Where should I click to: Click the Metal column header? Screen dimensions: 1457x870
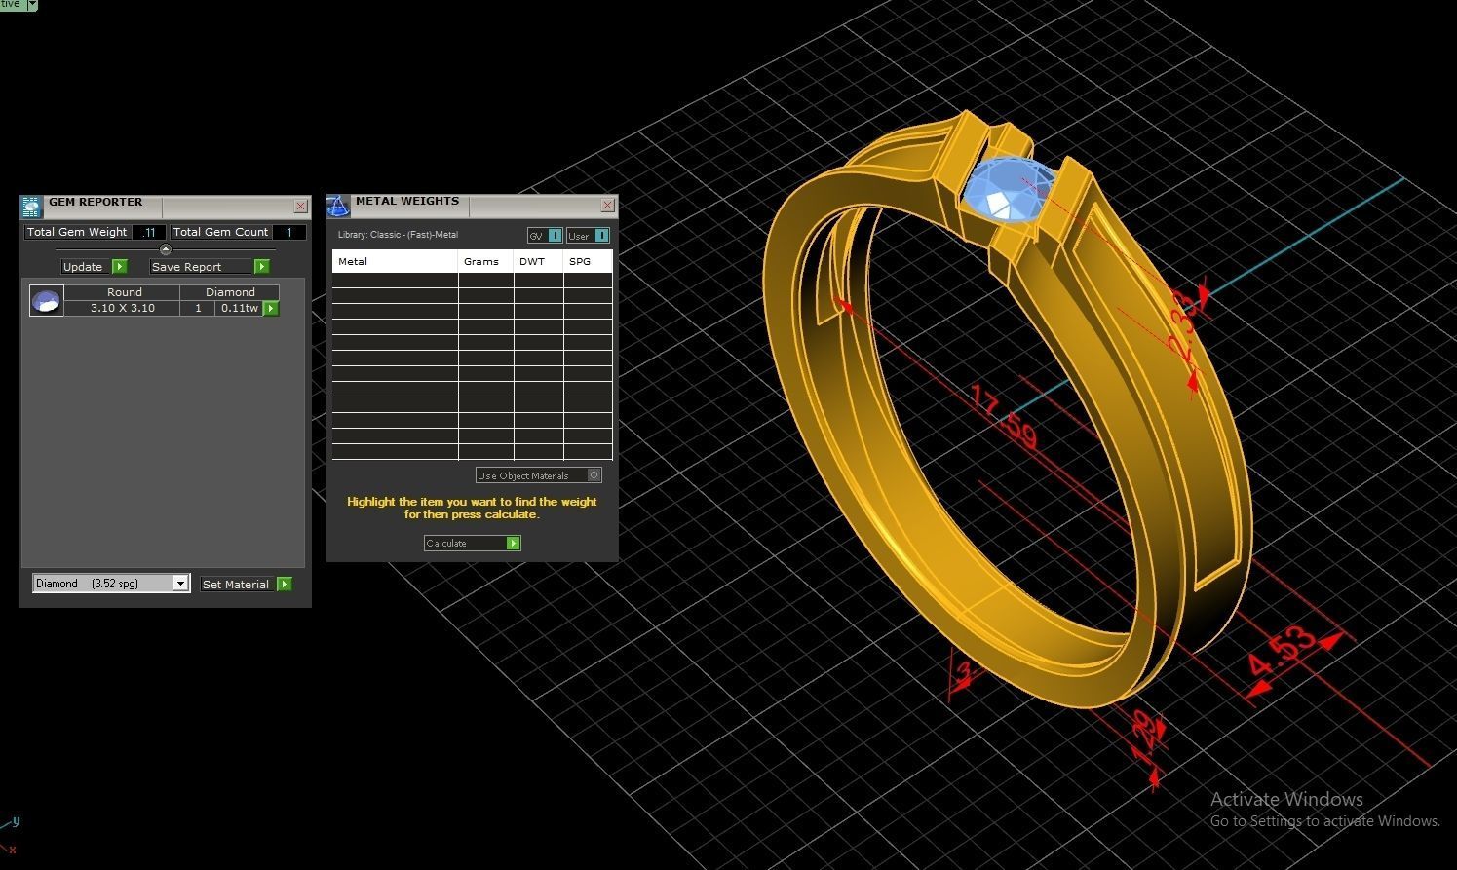(x=395, y=261)
